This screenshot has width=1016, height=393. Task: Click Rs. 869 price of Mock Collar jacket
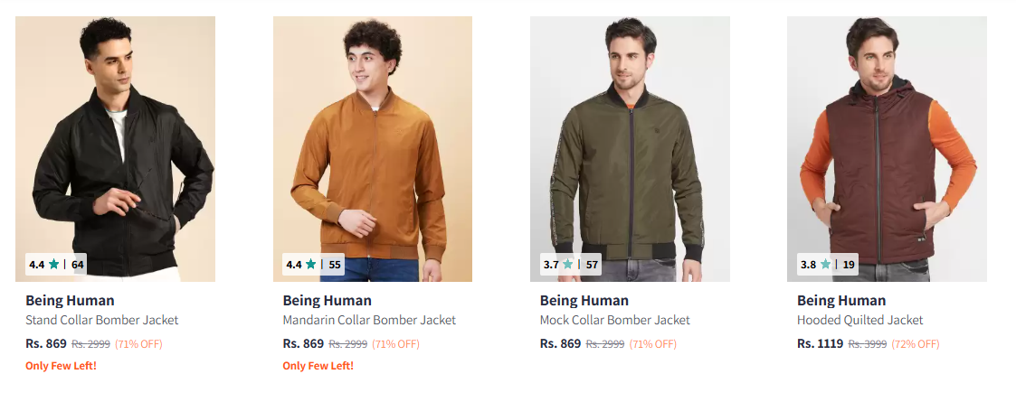click(x=560, y=343)
